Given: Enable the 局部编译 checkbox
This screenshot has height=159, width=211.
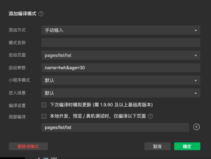Looking at the screenshot, I should pyautogui.click(x=44, y=116).
